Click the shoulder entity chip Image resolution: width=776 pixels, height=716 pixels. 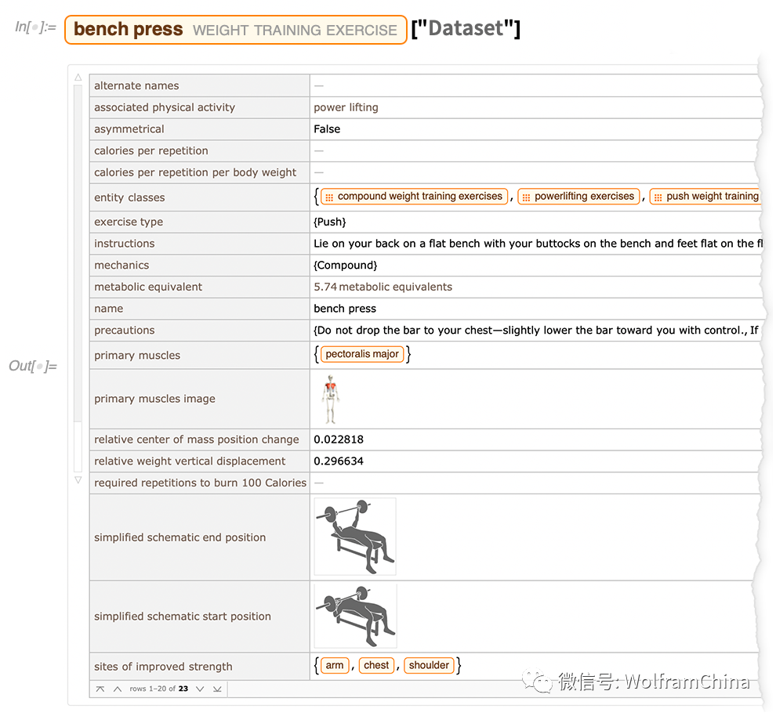[429, 666]
